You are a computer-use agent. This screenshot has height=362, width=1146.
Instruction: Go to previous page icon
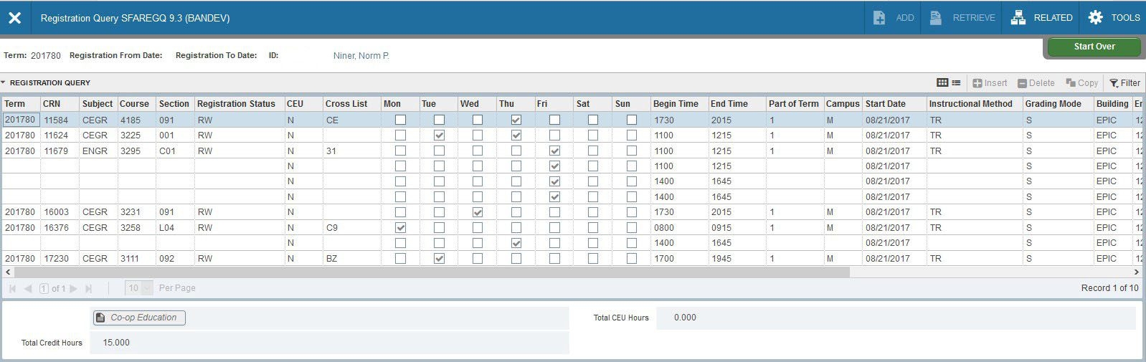(x=28, y=289)
